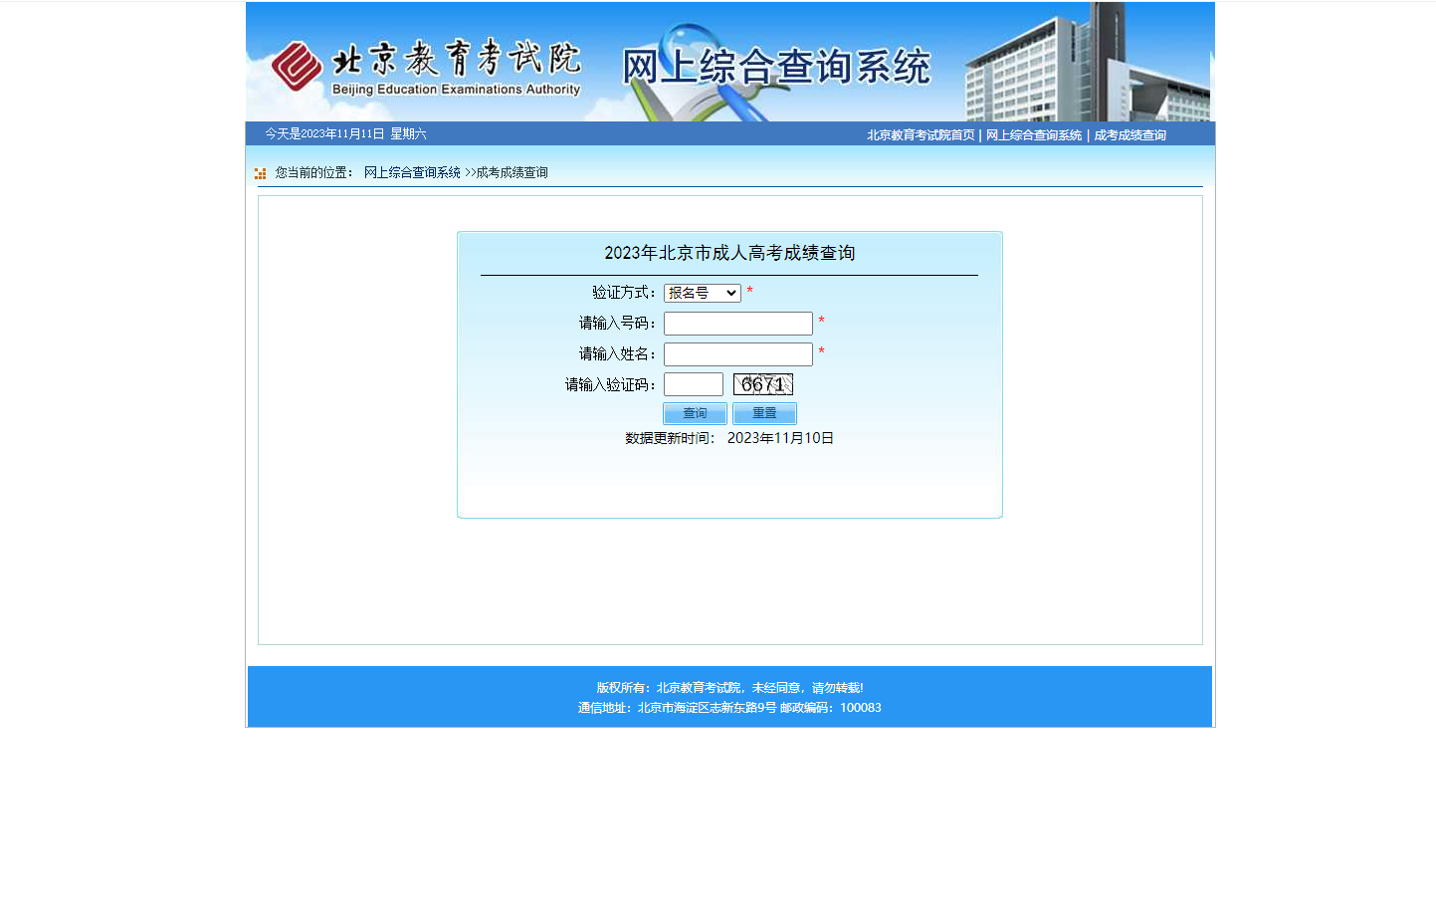Click 网上综合查询系统 in the breadcrumb
The height and width of the screenshot is (910, 1436).
tap(412, 173)
